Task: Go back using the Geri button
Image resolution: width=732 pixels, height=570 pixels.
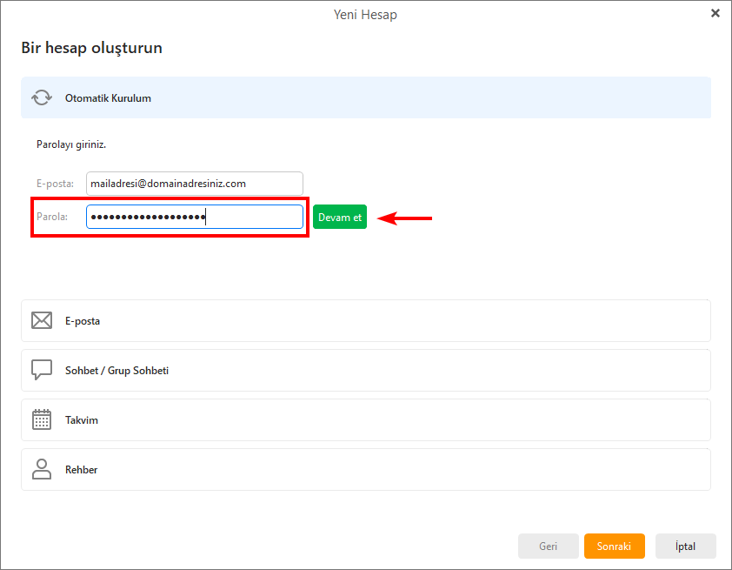Action: click(548, 546)
